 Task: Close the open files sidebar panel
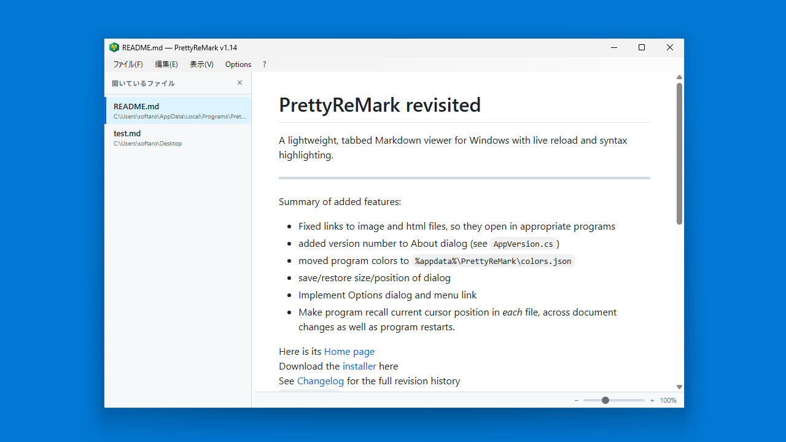point(239,83)
